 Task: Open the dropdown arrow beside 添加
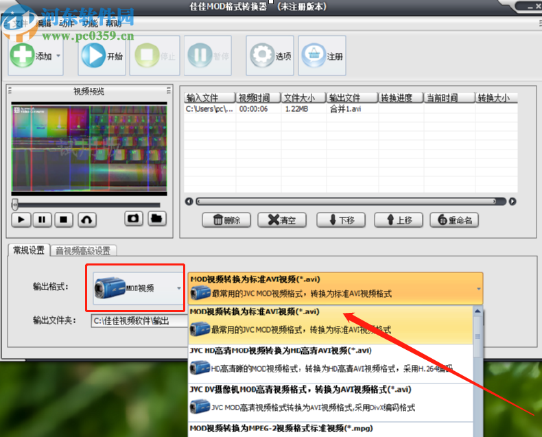[58, 56]
